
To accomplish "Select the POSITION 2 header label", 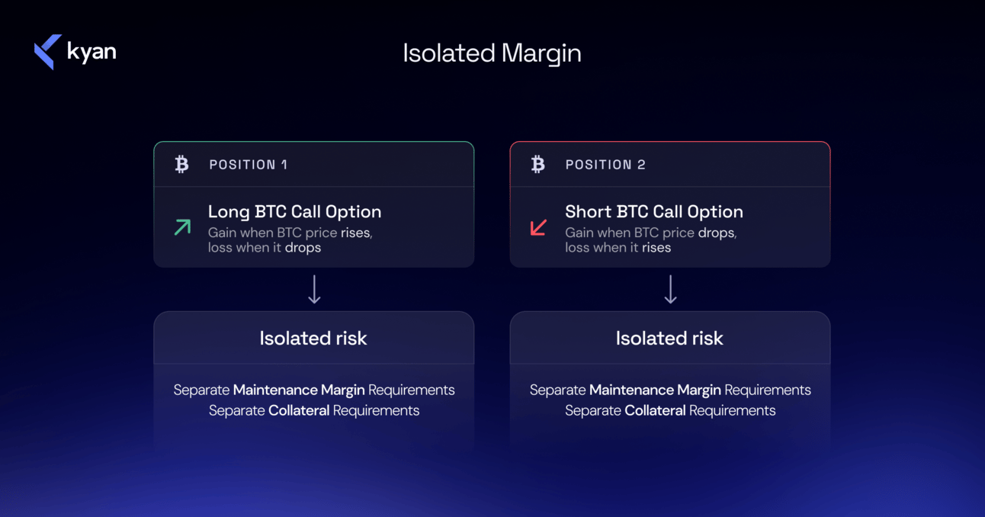I will coord(605,165).
